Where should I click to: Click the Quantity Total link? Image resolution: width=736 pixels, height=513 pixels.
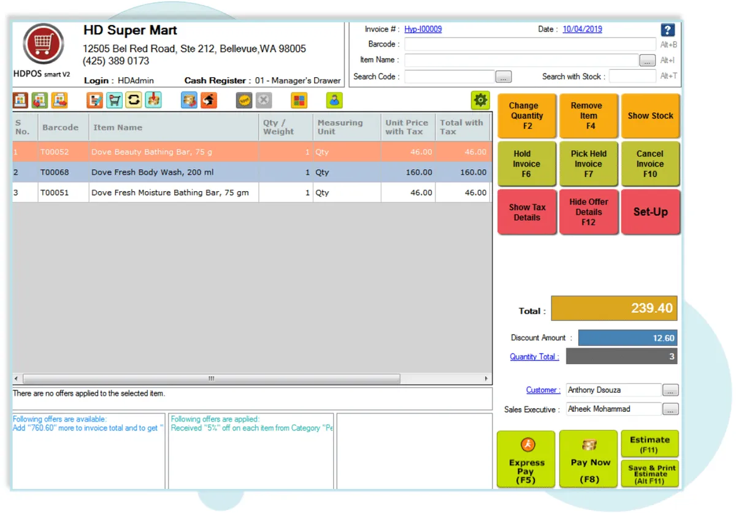pos(534,357)
